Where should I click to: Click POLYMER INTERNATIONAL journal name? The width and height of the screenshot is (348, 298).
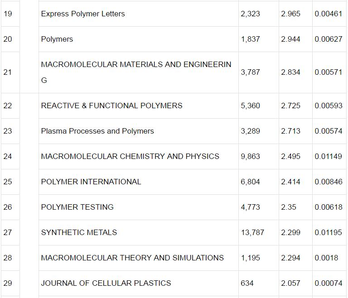tap(91, 182)
